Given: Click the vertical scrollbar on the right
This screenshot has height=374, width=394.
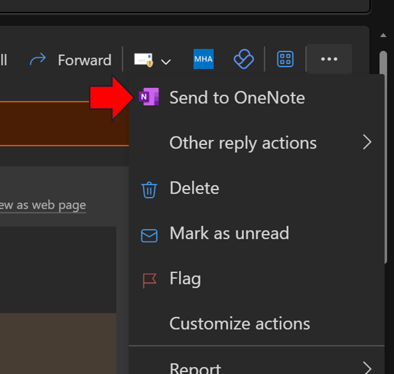Looking at the screenshot, I should pyautogui.click(x=383, y=157).
